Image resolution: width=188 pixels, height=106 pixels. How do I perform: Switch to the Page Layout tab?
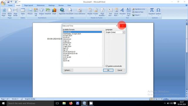(x=28, y=5)
